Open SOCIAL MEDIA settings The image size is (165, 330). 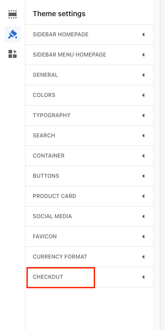click(89, 216)
